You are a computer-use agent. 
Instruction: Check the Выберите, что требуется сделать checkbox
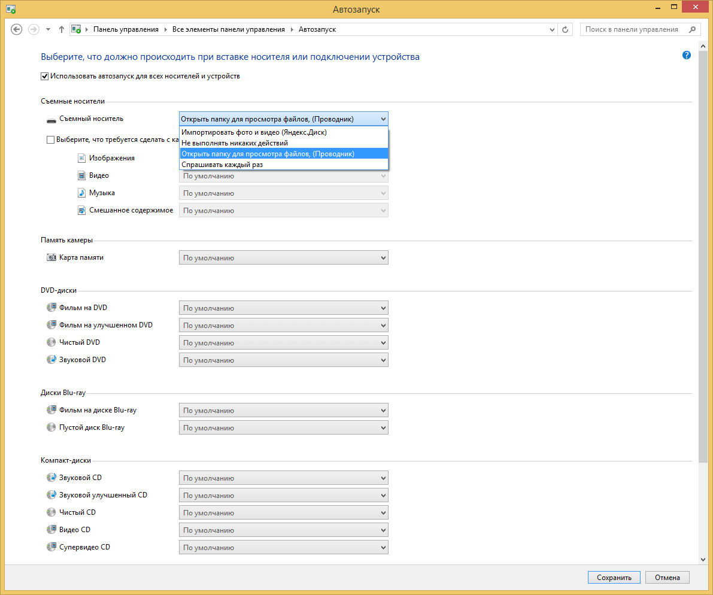(50, 139)
